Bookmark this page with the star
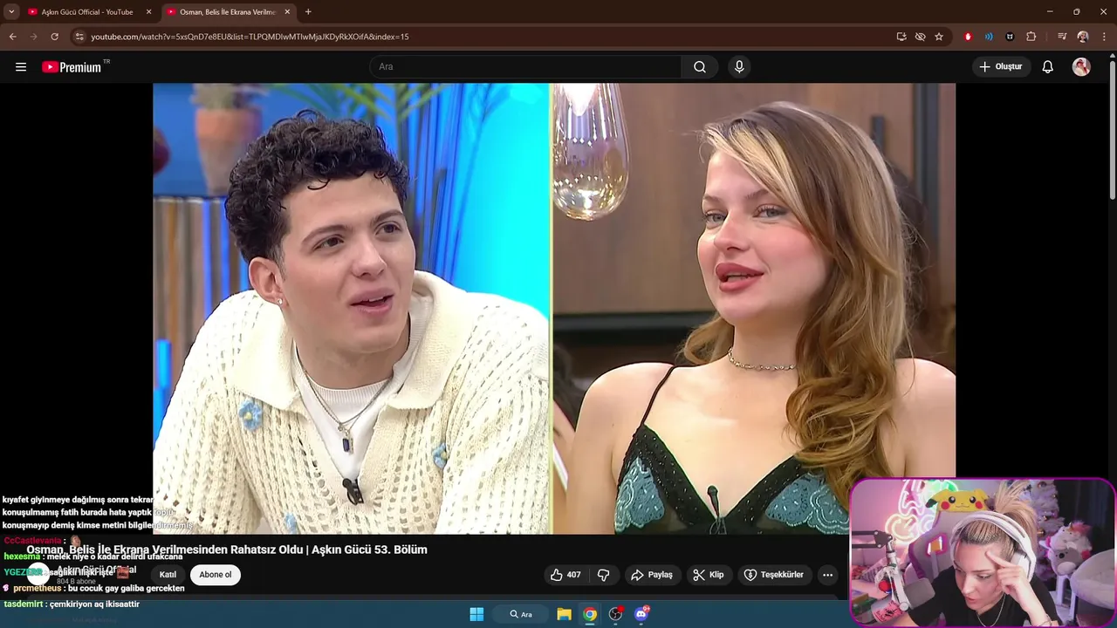1117x628 pixels. (x=939, y=37)
